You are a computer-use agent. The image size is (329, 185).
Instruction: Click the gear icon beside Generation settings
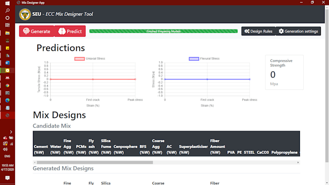coord(281,31)
